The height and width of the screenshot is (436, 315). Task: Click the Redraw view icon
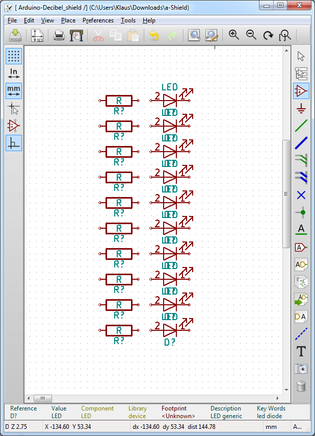(x=268, y=35)
